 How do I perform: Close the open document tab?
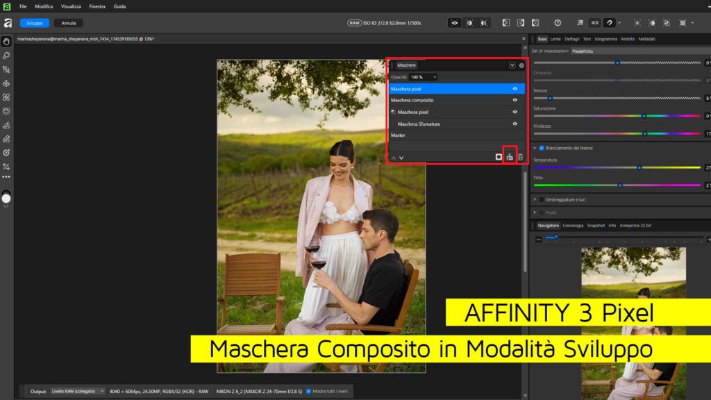coord(524,39)
